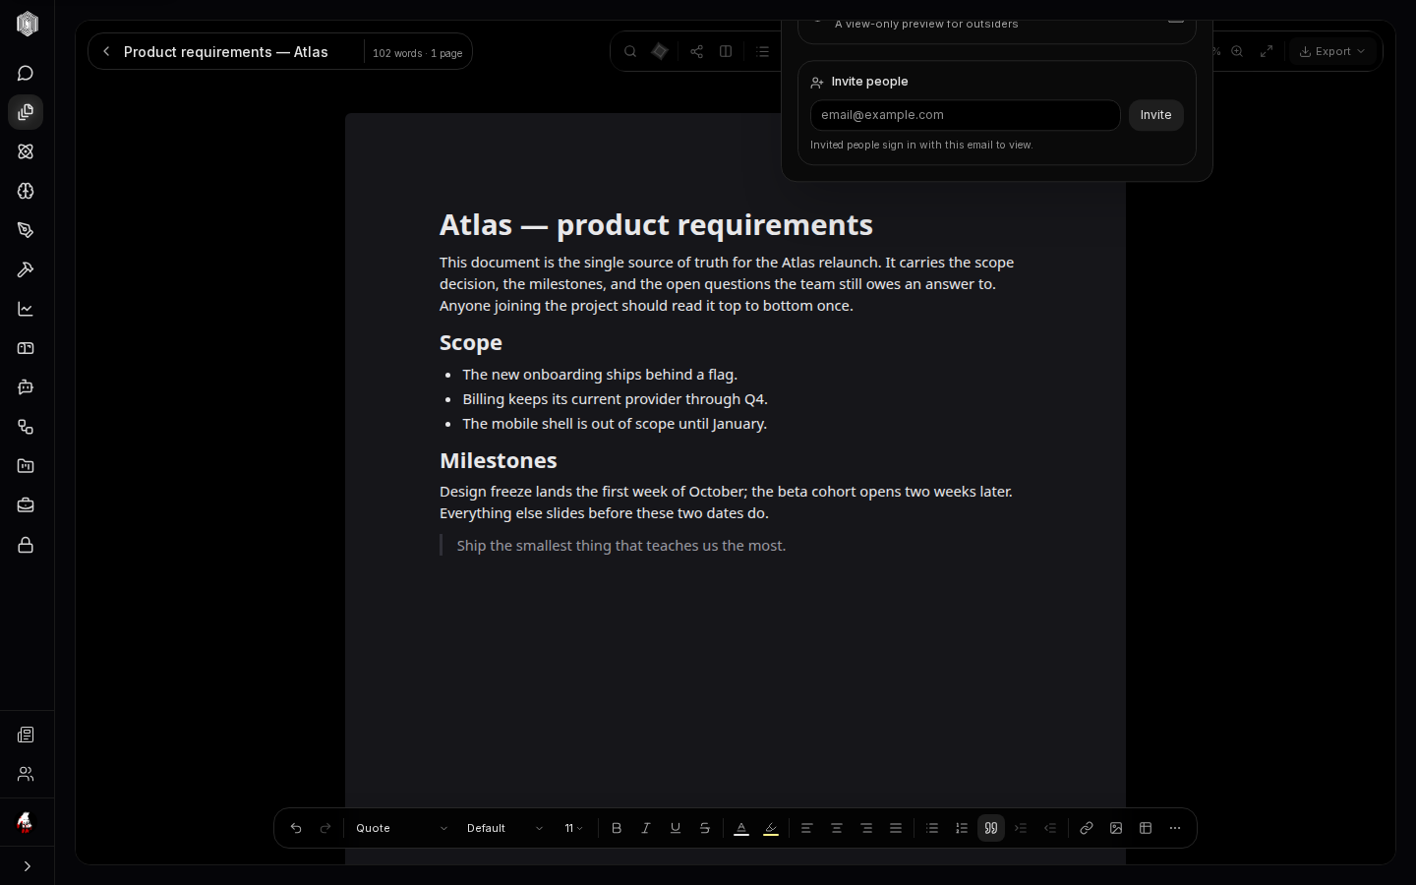
Task: Open the documents icon in sidebar
Action: [x=26, y=112]
